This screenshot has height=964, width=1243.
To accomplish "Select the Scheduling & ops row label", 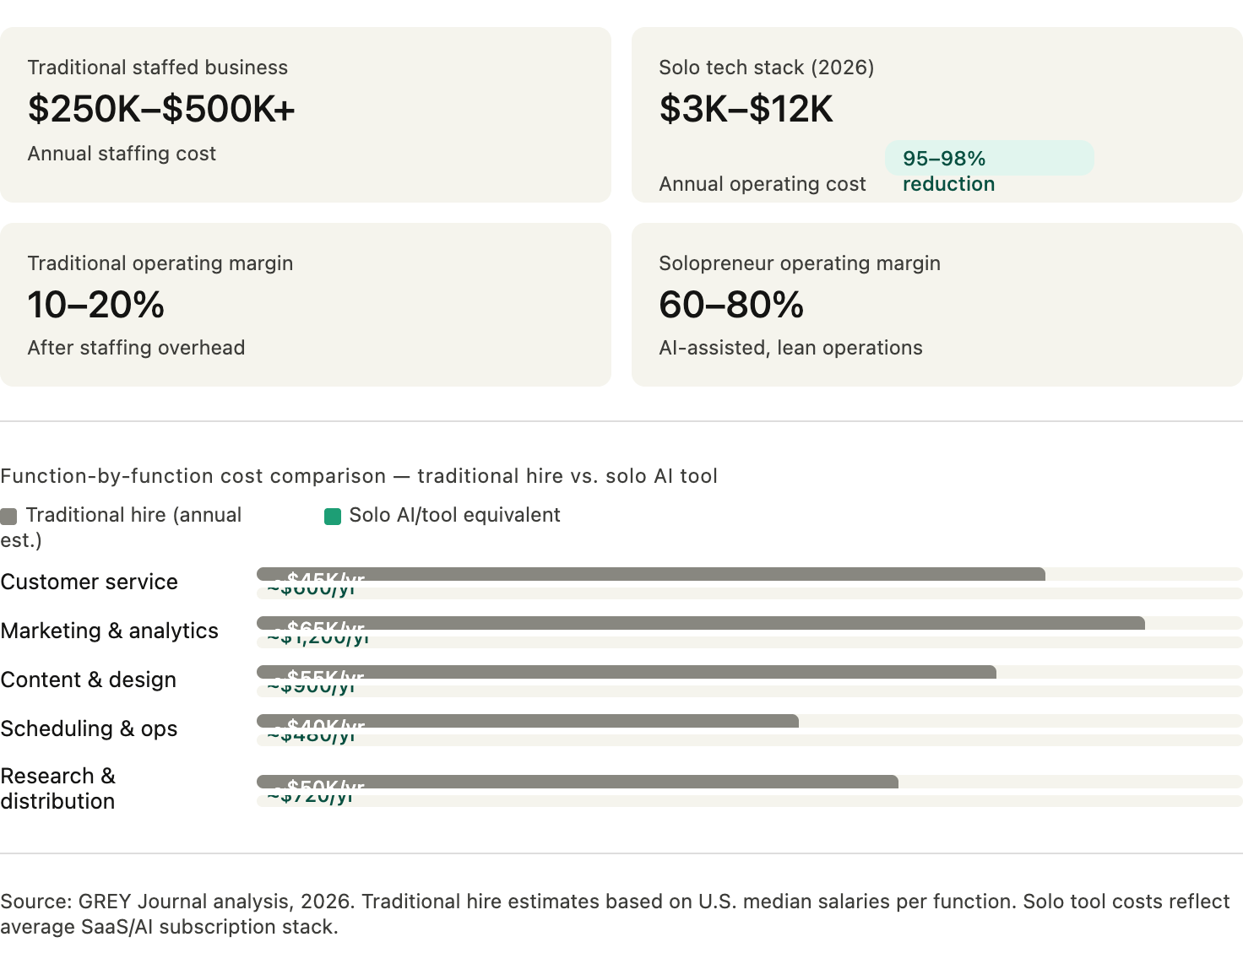I will pyautogui.click(x=90, y=728).
